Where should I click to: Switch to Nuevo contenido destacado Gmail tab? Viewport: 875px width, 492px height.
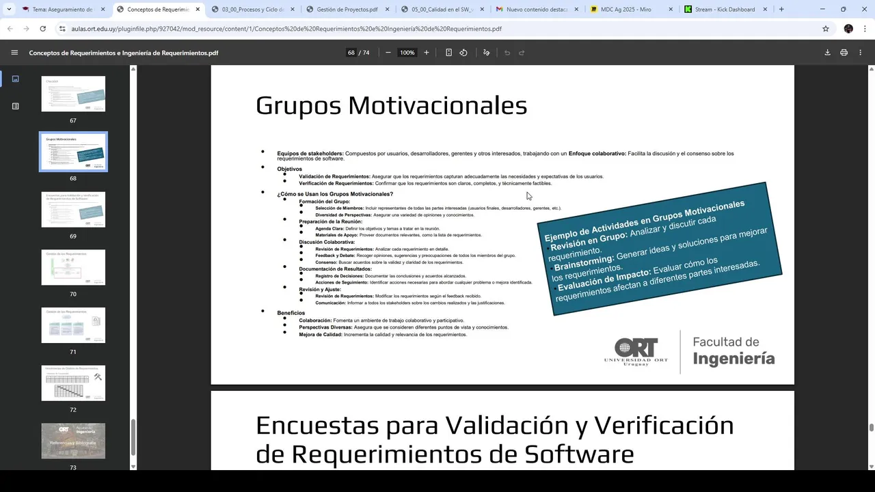(537, 10)
